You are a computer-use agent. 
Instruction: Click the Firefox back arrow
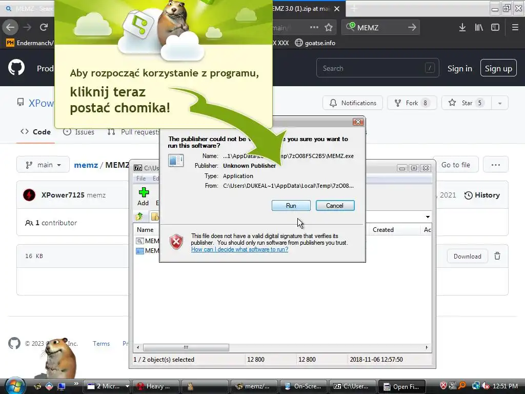(10, 27)
